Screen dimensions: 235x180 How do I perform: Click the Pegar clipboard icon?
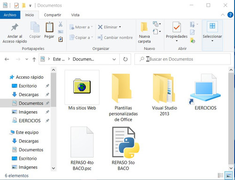point(49,27)
